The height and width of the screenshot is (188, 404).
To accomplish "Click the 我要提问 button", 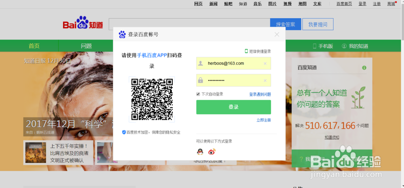I will 318,25.
